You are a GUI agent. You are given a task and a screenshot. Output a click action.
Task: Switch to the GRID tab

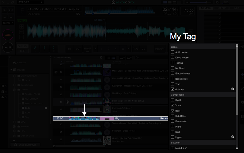pyautogui.click(x=23, y=51)
